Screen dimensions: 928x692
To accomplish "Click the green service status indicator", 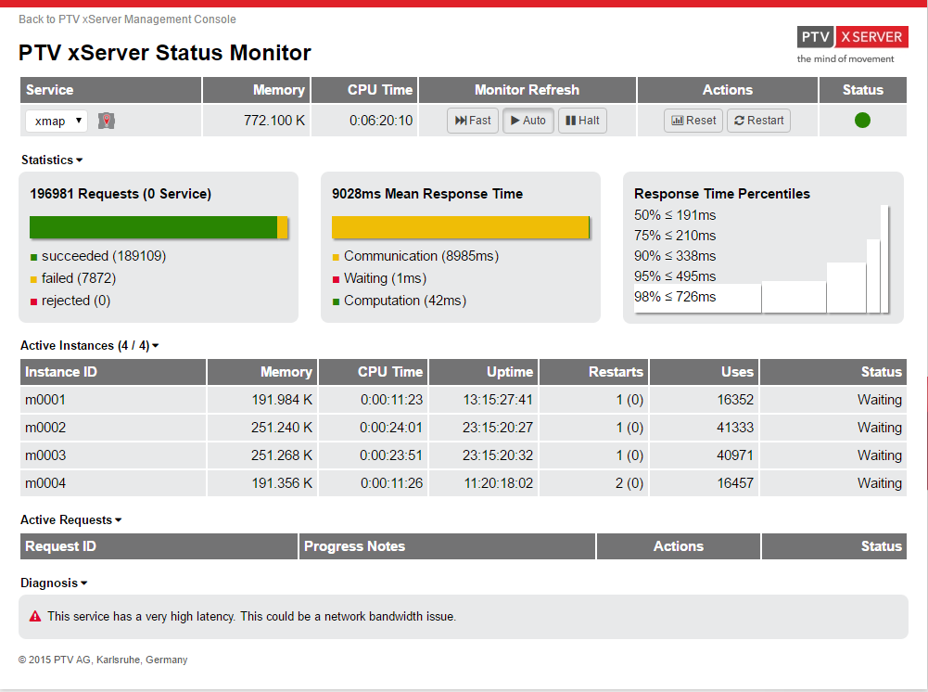I will point(862,120).
